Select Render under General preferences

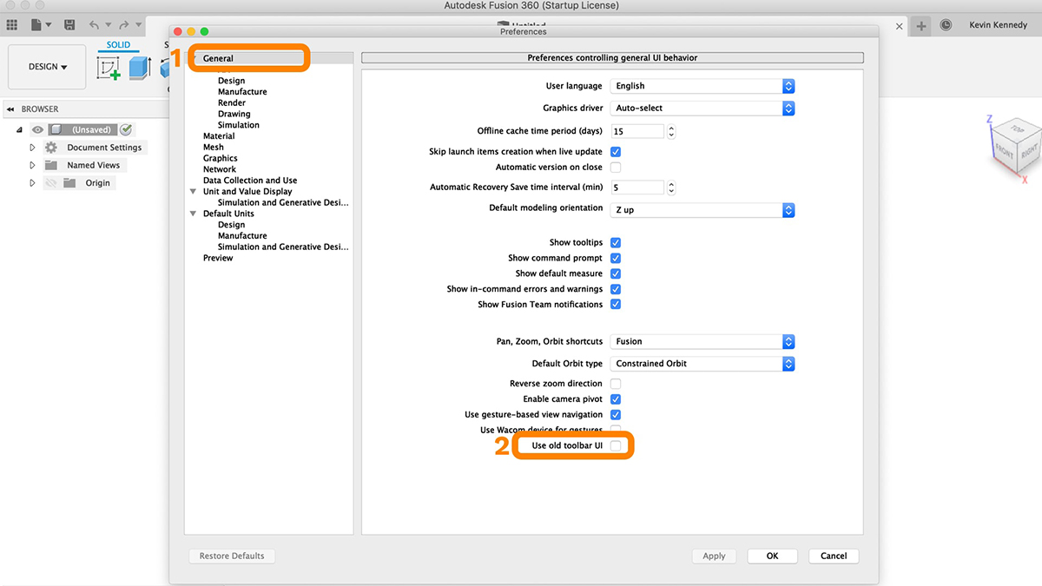(x=232, y=102)
